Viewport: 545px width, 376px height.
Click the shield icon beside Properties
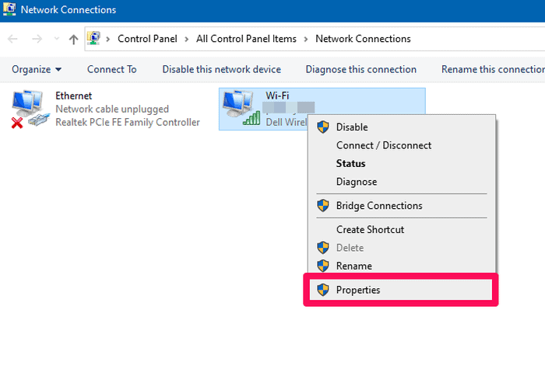click(323, 290)
